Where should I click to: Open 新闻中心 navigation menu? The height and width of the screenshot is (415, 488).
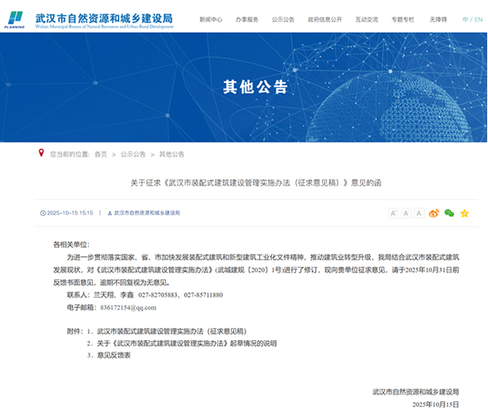click(x=211, y=19)
